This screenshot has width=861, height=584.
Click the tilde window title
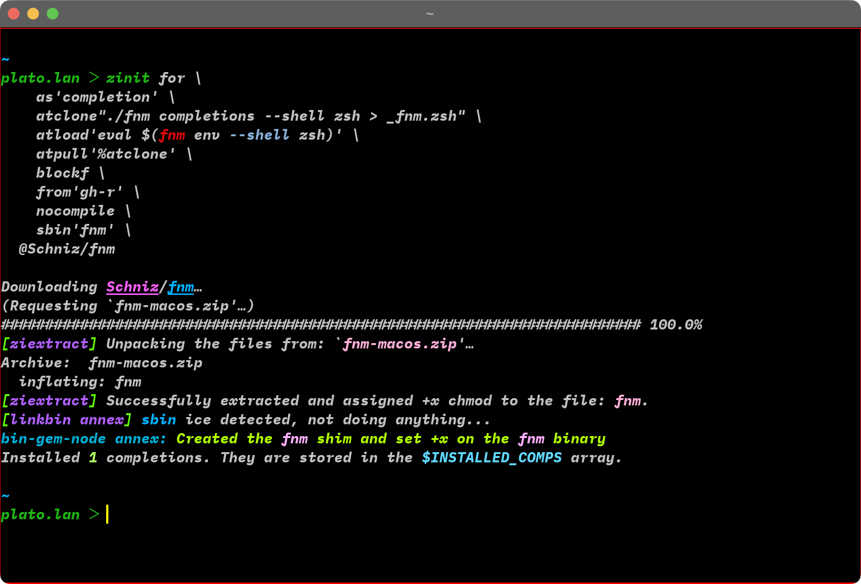pyautogui.click(x=430, y=14)
